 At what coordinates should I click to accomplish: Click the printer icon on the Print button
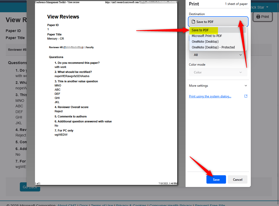pos(258,17)
